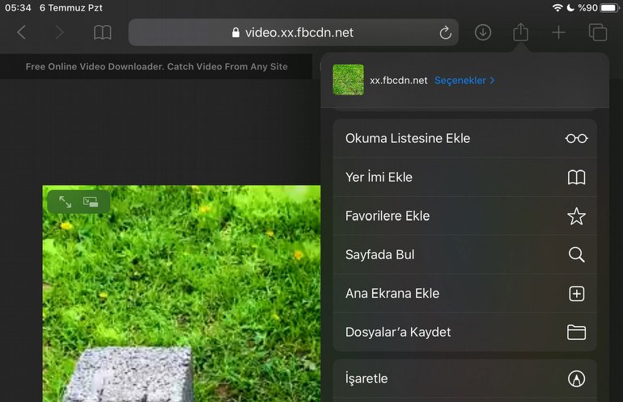
Task: Show the tab overview
Action: pyautogui.click(x=598, y=32)
